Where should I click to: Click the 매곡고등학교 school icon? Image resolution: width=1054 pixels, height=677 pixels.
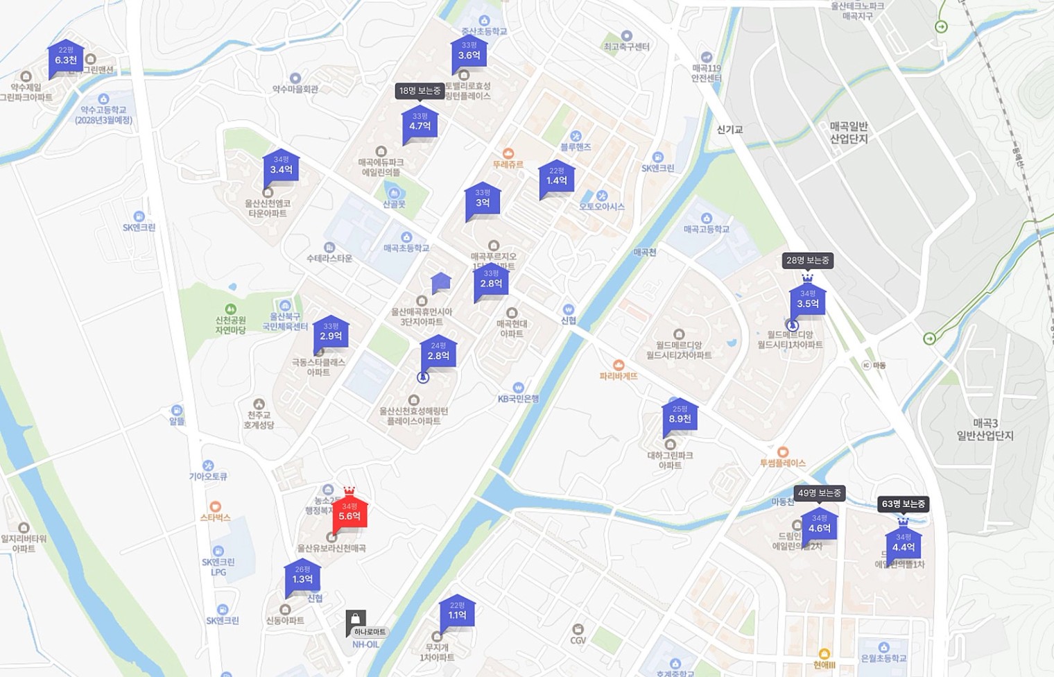707,218
